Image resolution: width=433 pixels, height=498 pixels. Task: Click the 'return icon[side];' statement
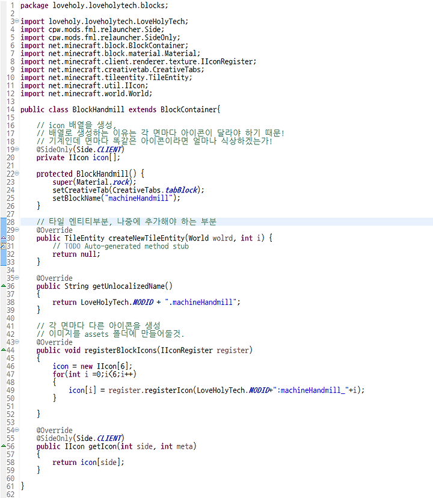(88, 462)
